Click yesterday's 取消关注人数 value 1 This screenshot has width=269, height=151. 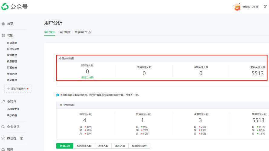143,120
